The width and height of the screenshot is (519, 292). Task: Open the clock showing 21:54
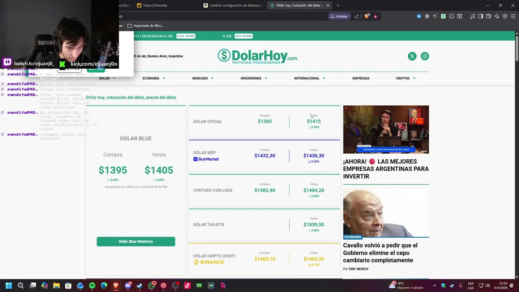pyautogui.click(x=500, y=286)
